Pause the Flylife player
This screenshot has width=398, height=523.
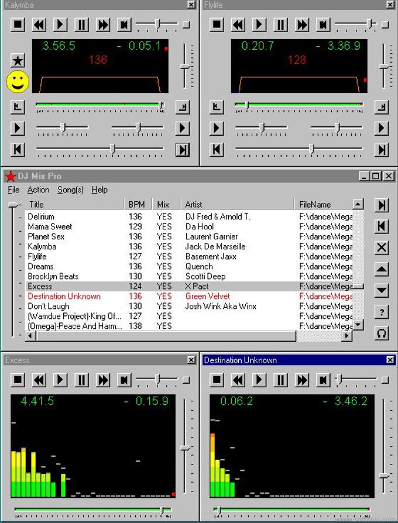pyautogui.click(x=281, y=25)
